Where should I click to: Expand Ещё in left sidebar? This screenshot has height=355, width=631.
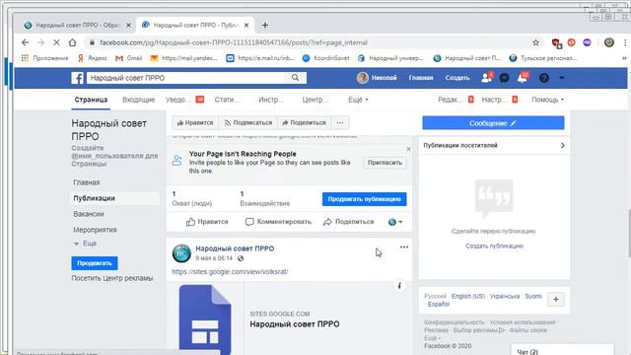(x=86, y=244)
